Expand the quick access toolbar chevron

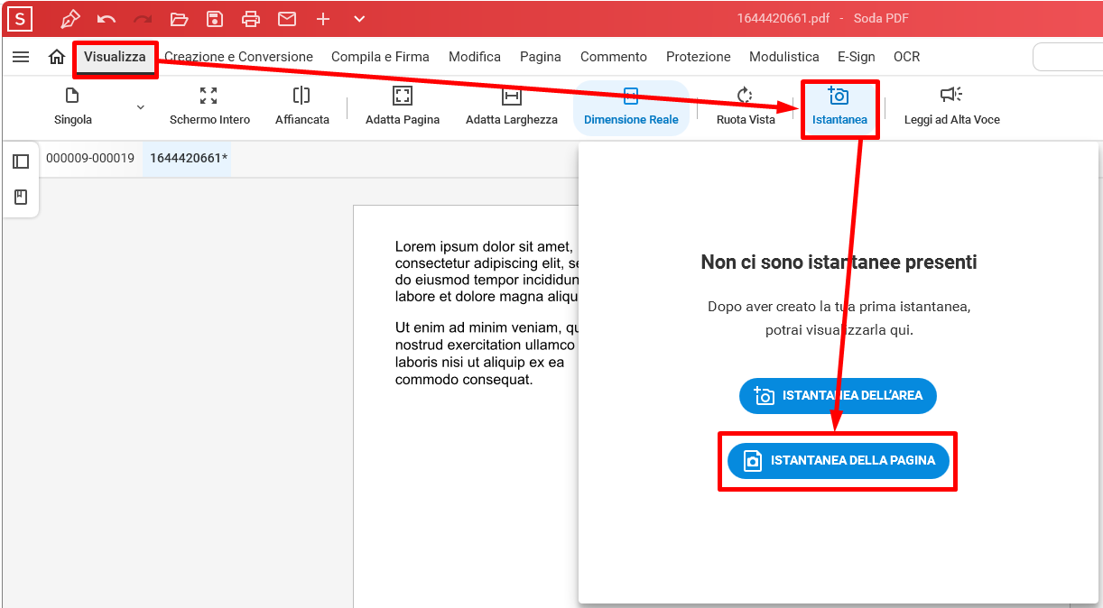359,19
